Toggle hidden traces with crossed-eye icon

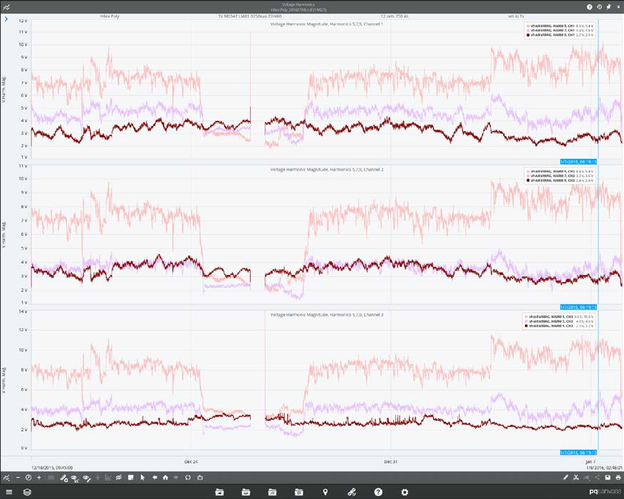point(119,478)
